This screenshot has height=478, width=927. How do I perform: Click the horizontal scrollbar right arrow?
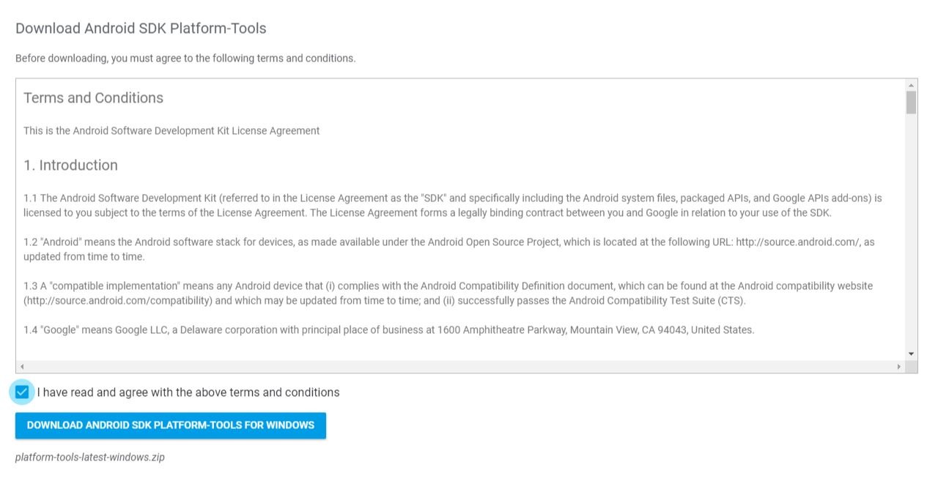coord(901,366)
